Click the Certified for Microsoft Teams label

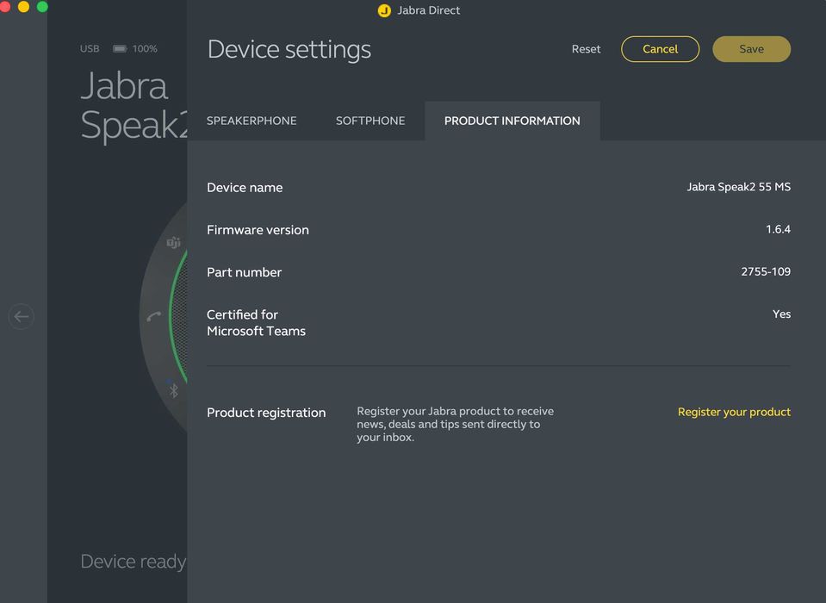[x=256, y=323]
